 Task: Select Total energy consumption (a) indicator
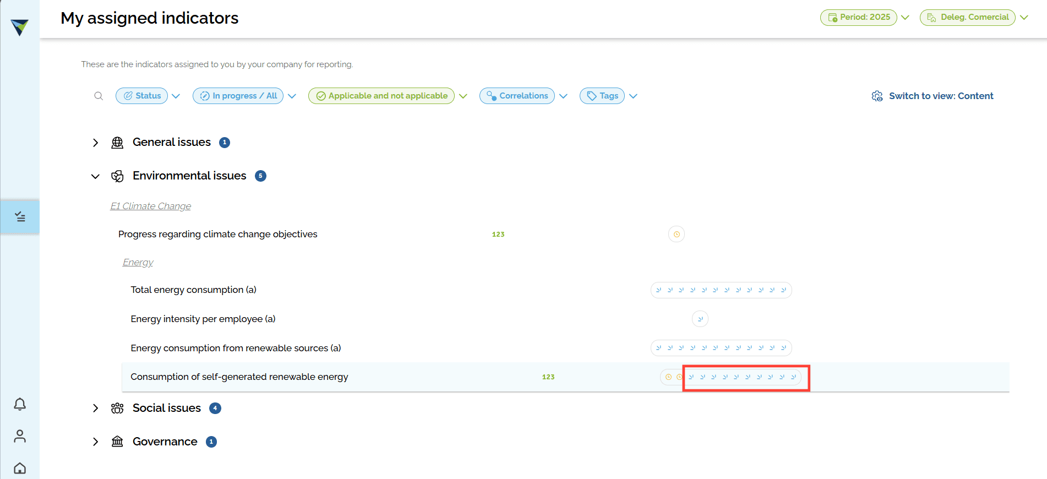(x=194, y=290)
